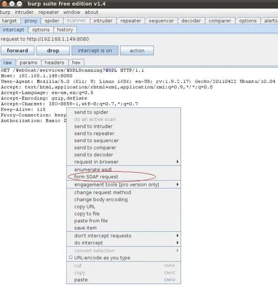The height and width of the screenshot is (290, 278).
Task: Select send to intruder entry
Action: point(93,126)
